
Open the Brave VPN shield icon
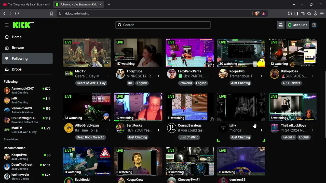(x=315, y=13)
